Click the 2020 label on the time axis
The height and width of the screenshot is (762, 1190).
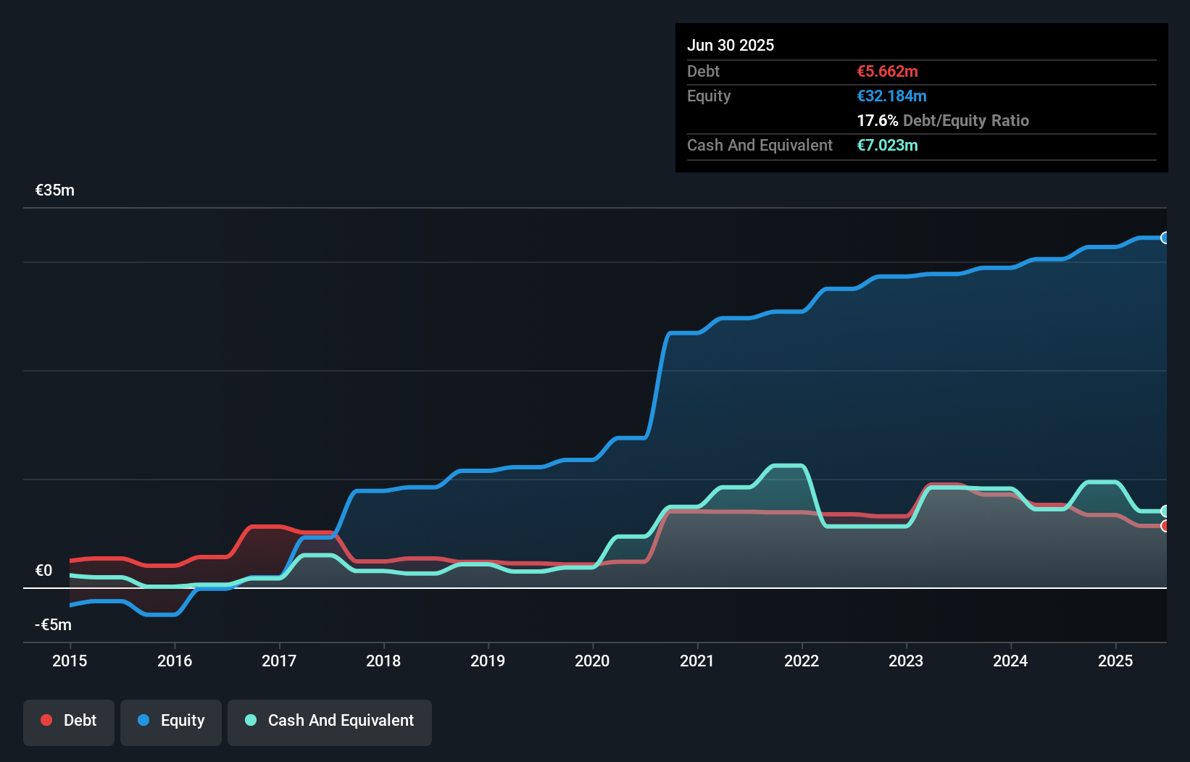[592, 661]
